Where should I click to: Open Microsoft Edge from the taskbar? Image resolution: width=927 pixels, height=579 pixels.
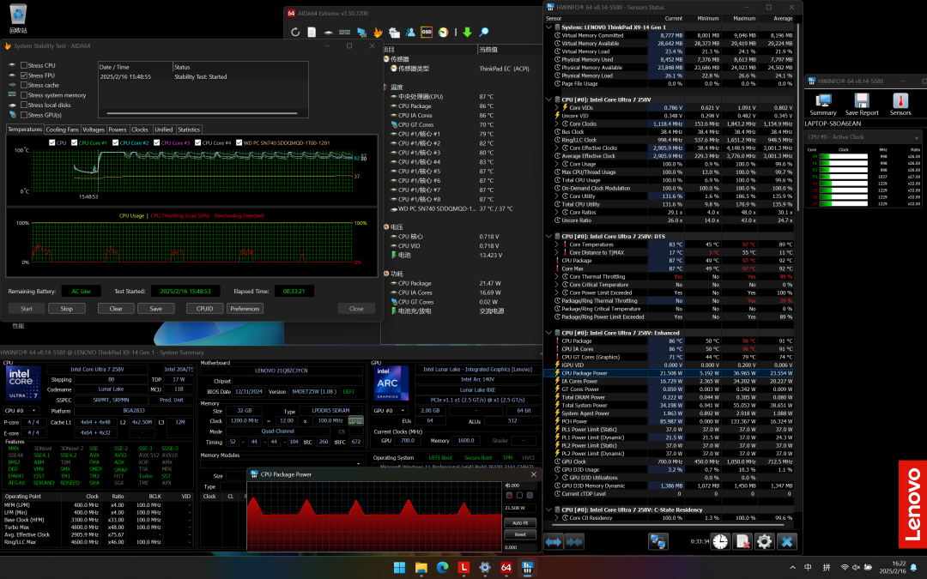click(x=442, y=568)
